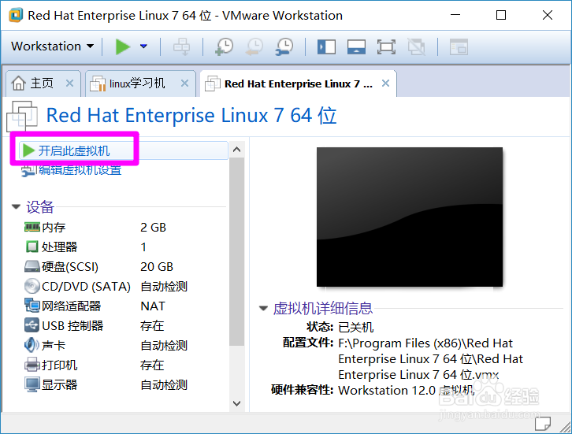Viewport: 572px width, 434px height.
Task: Click the 20 GB disk size value
Action: coord(157,267)
